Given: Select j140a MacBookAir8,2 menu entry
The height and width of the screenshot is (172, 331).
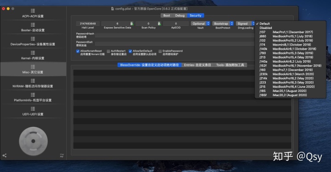Looking at the screenshot, I should (x=290, y=62).
